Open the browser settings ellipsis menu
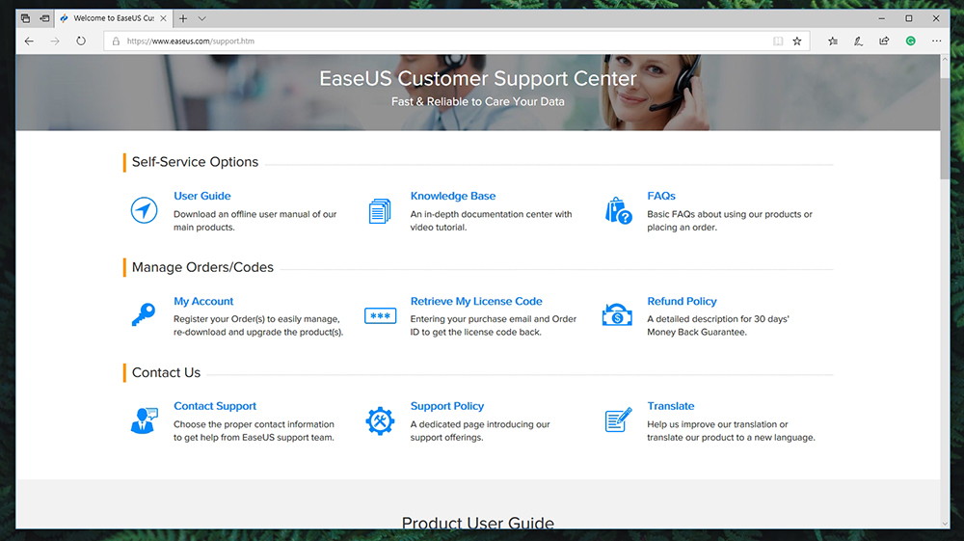Screen dimensions: 964x541 coord(936,41)
